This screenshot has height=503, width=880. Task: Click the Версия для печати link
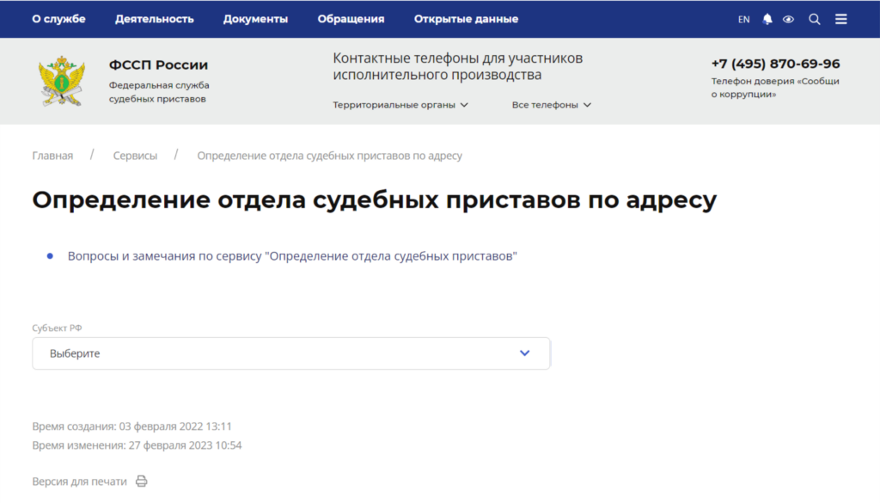pyautogui.click(x=79, y=482)
